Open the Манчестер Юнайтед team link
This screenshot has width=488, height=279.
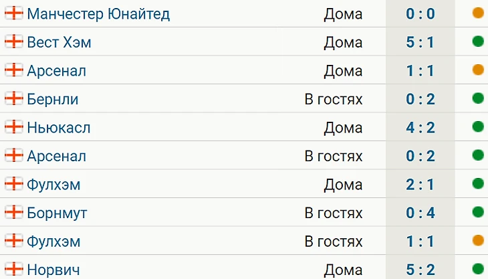click(98, 13)
